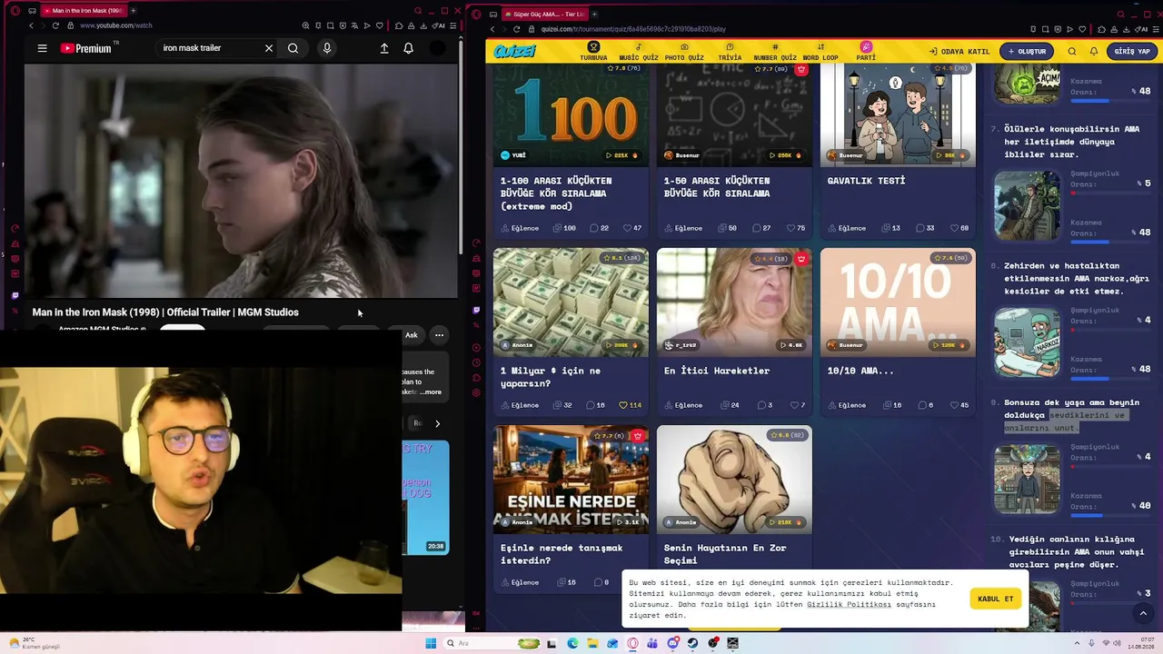Image resolution: width=1163 pixels, height=654 pixels.
Task: Open Senin Hayatının En Zor Seçimi thumbnail
Action: (x=734, y=479)
